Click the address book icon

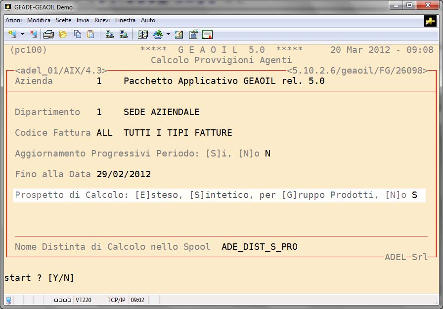pyautogui.click(x=143, y=34)
